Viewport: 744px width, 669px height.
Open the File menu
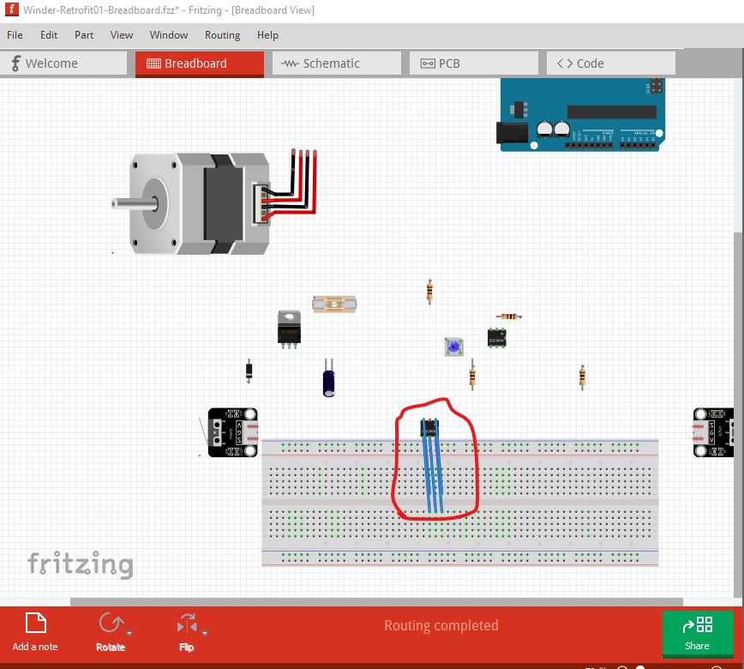pos(15,35)
